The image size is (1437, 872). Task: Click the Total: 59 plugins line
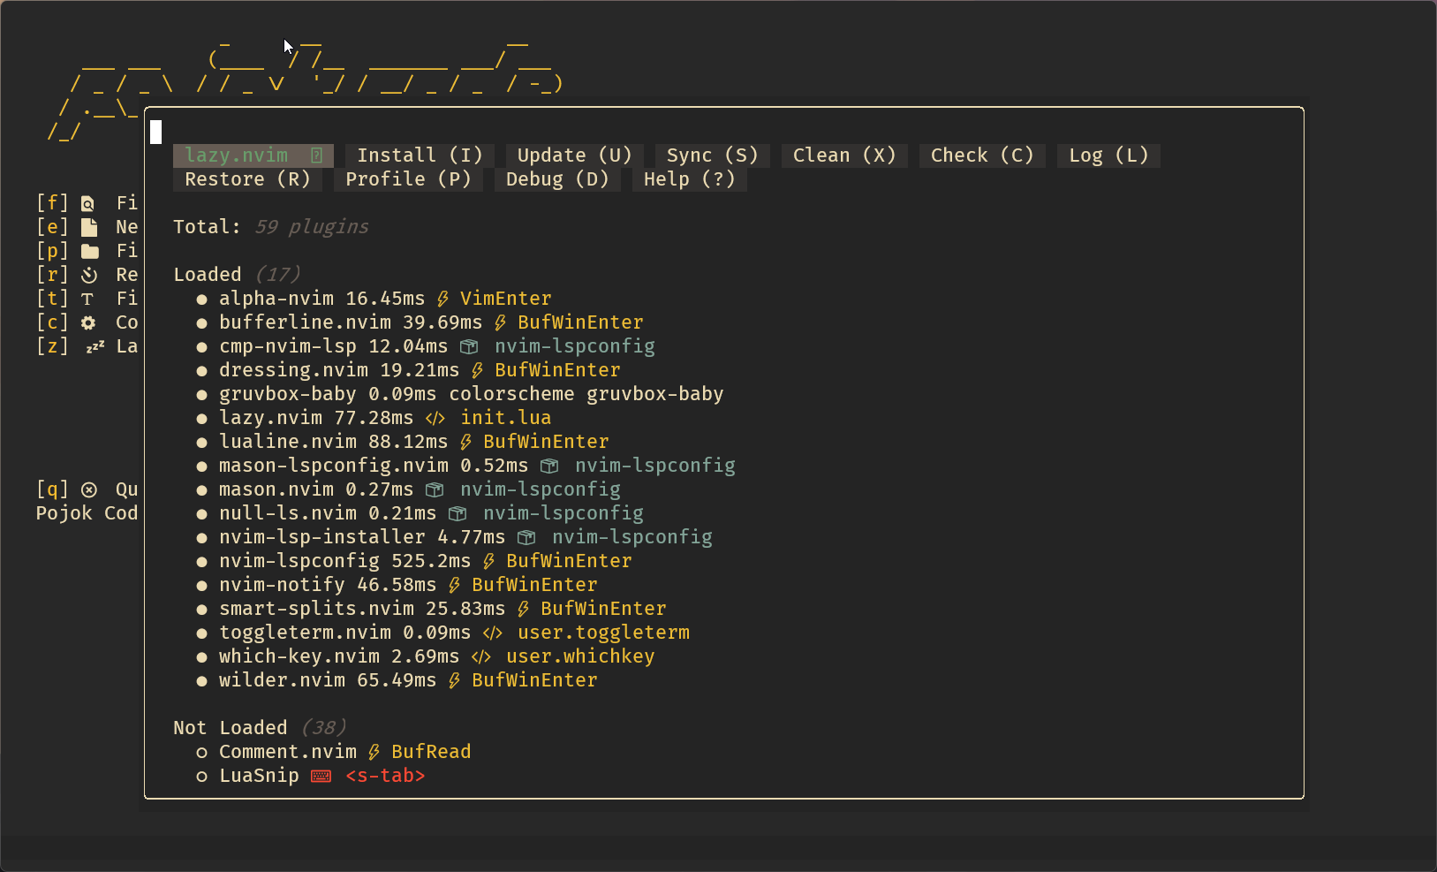(x=271, y=227)
